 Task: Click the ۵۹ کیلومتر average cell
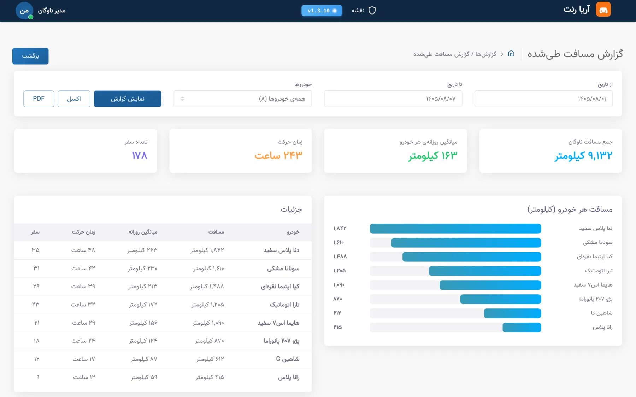(144, 378)
